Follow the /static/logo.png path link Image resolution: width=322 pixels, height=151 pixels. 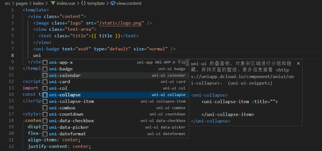(119, 23)
